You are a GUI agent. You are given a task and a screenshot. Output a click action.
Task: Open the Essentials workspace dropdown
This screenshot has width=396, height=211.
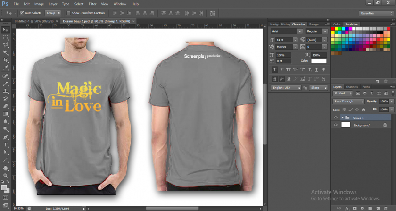376,13
